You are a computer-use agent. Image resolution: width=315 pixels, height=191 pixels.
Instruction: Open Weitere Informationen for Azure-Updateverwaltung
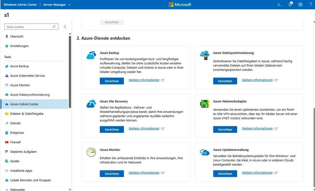tap(257, 173)
